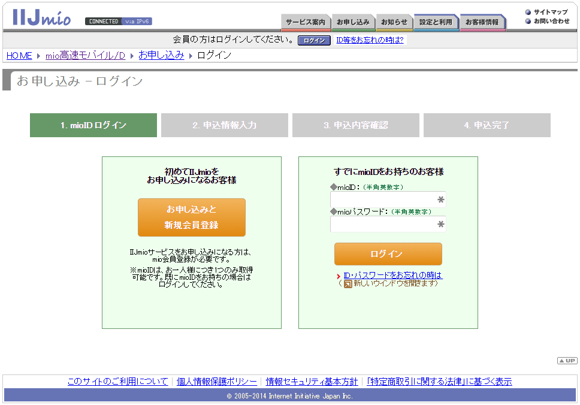580x405 pixels.
Task: Click the 会員の方はログインしてください。 text
Action: pyautogui.click(x=234, y=40)
